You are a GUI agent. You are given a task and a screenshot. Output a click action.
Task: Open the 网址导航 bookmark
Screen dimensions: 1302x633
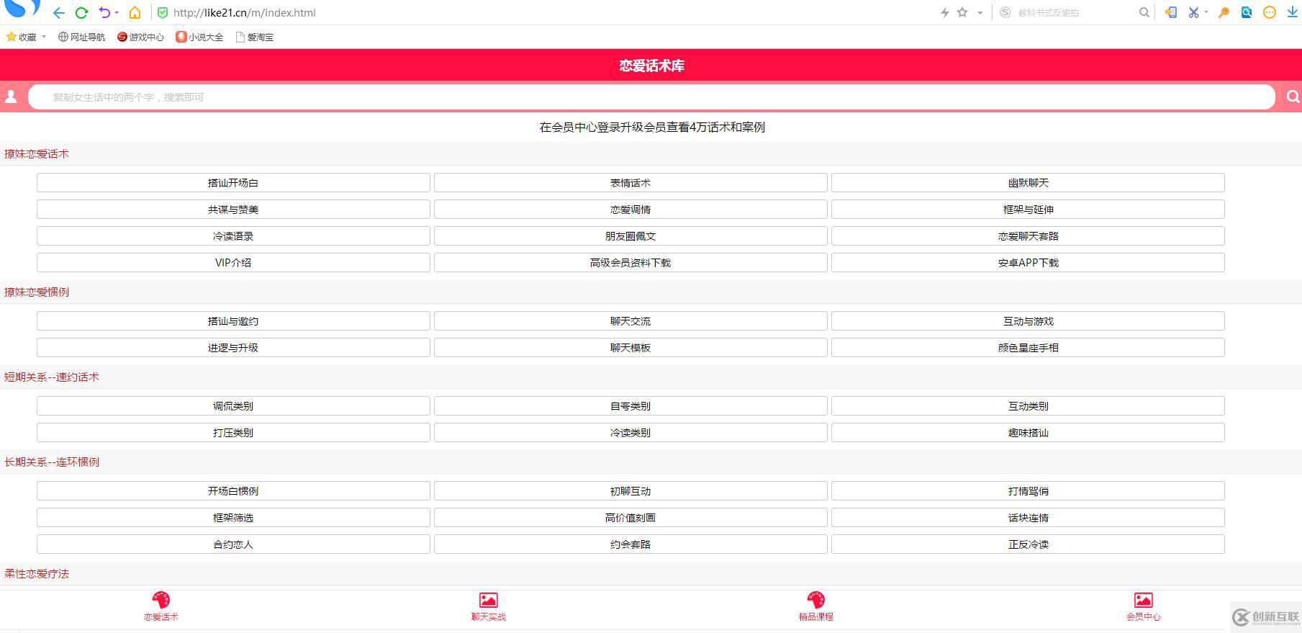(x=81, y=37)
